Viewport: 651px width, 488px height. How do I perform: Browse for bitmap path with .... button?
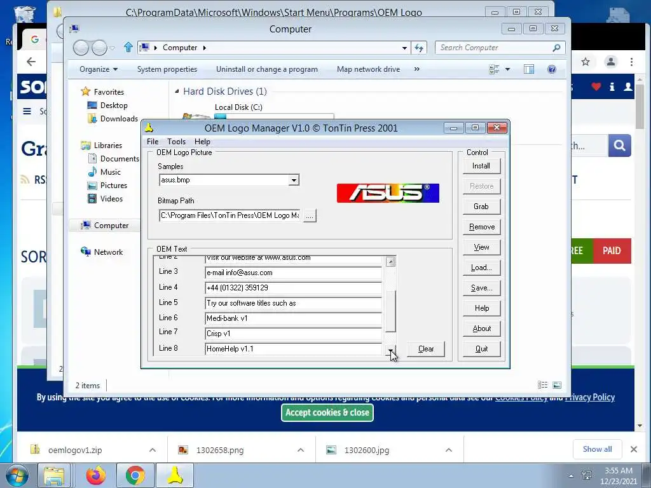[x=310, y=216]
